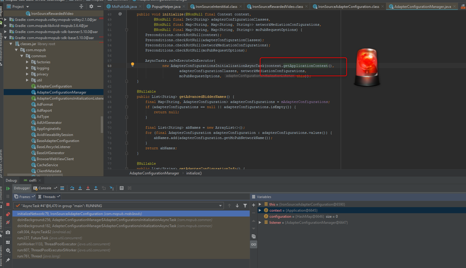Force step into with the red arrow
466x268 pixels.
click(x=88, y=188)
